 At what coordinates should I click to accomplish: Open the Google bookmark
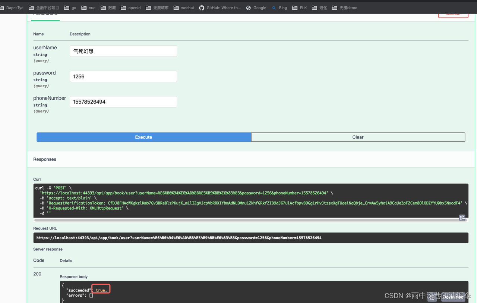pyautogui.click(x=256, y=8)
